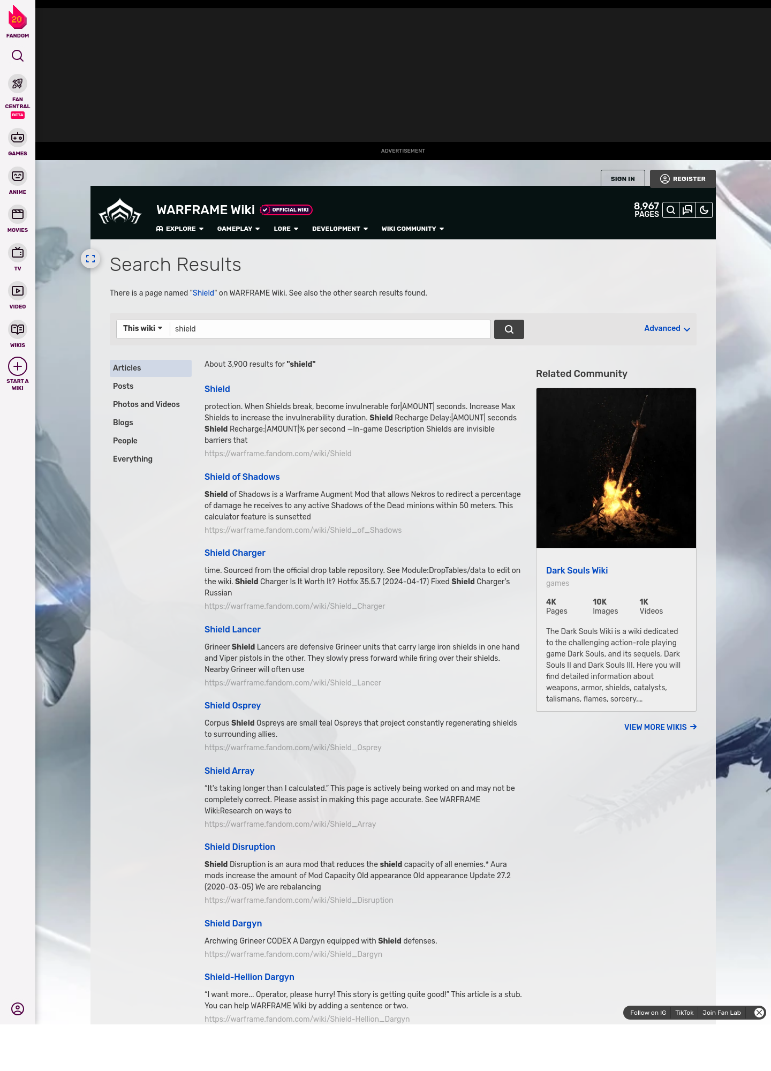This screenshot has width=771, height=1071.
Task: Open the Dark Souls Wiki link
Action: (x=577, y=570)
